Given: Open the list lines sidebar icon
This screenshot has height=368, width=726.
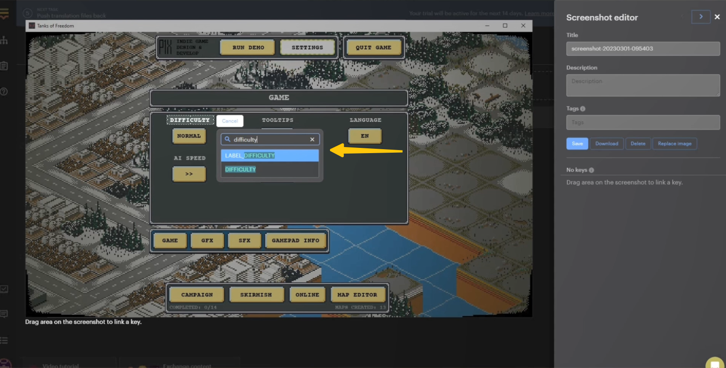Looking at the screenshot, I should click(x=4, y=340).
